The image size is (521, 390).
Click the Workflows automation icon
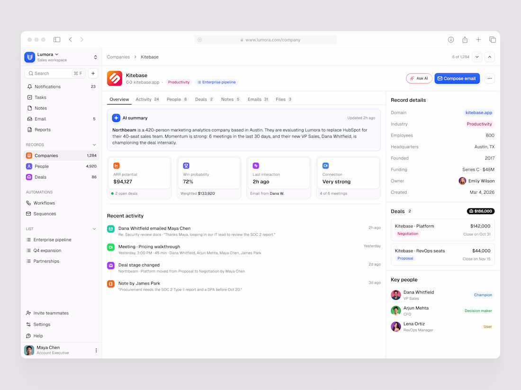[x=28, y=203]
